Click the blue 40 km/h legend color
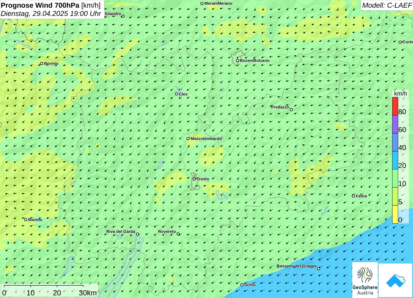This screenshot has width=413, height=298. 395,142
